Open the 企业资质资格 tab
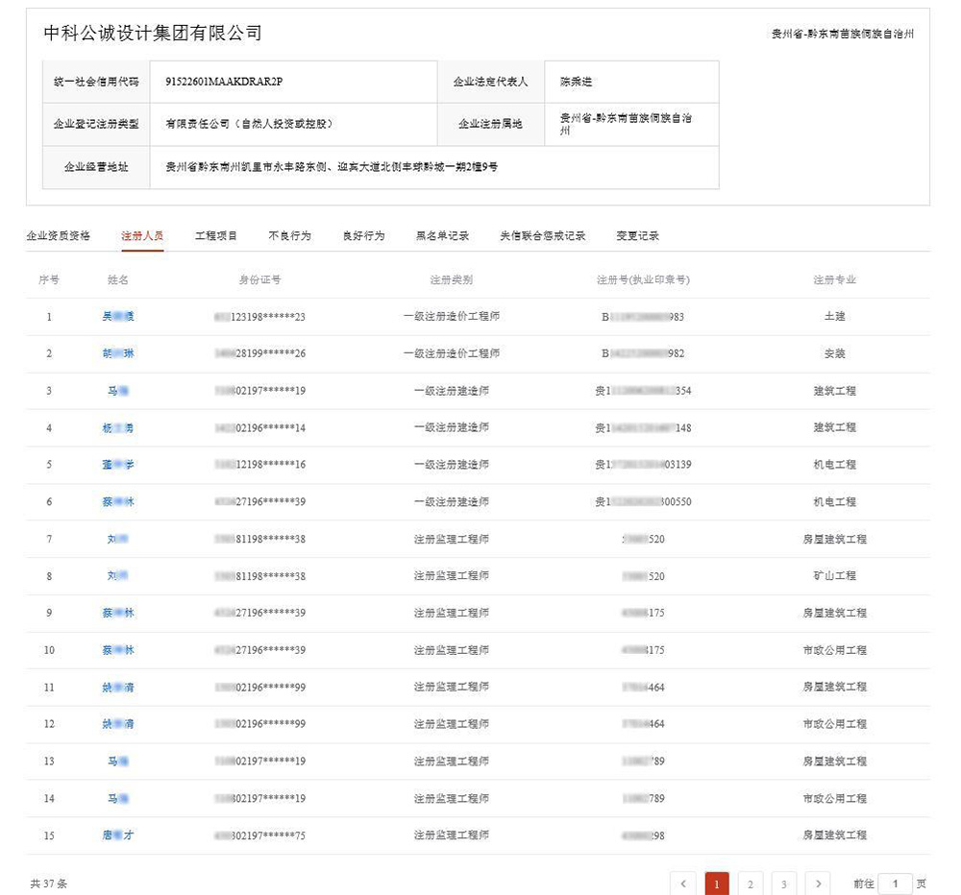 tap(58, 236)
